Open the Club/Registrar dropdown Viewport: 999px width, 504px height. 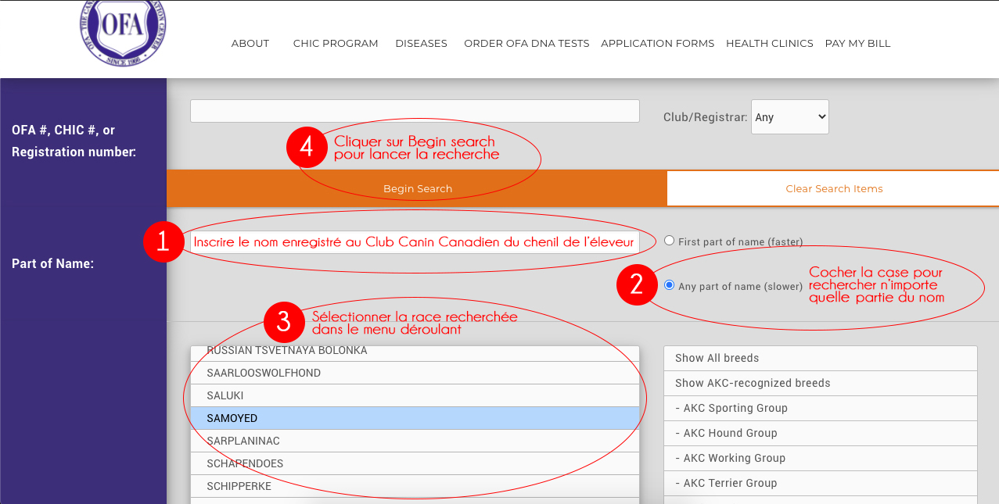coord(789,117)
